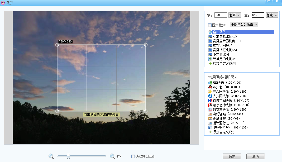
Task: Open the height unit 像素 dropdown
Action: point(272,15)
